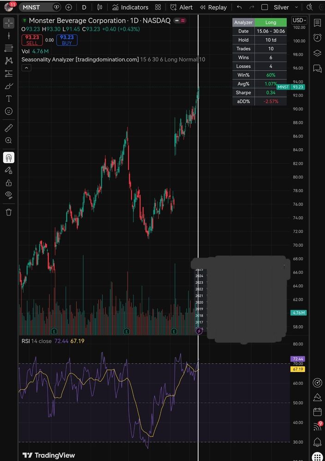Open the pattern drawing tools
Viewport: 325px width, 461px height.
pyautogui.click(x=9, y=60)
